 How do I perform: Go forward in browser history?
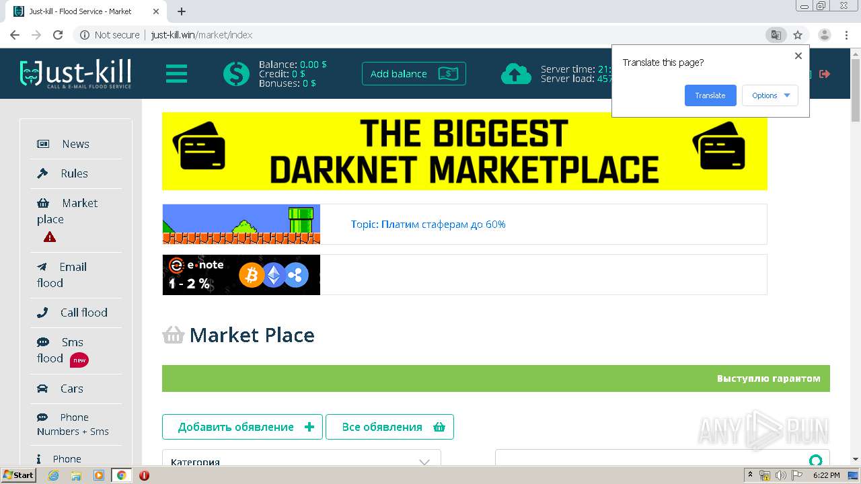tap(36, 35)
